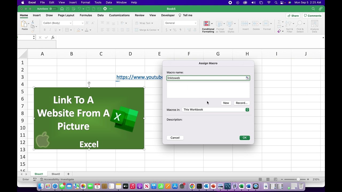Expand the Name Box dropdown arrow

[34, 38]
